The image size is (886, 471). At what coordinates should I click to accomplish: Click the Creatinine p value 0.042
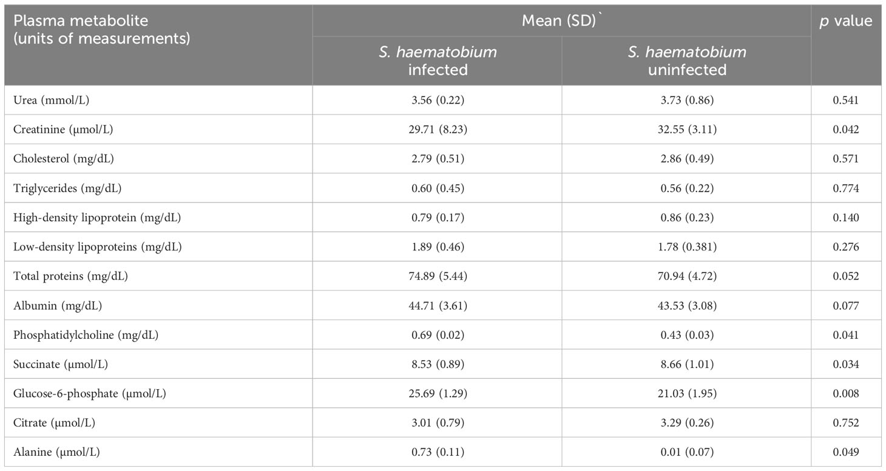pos(846,130)
